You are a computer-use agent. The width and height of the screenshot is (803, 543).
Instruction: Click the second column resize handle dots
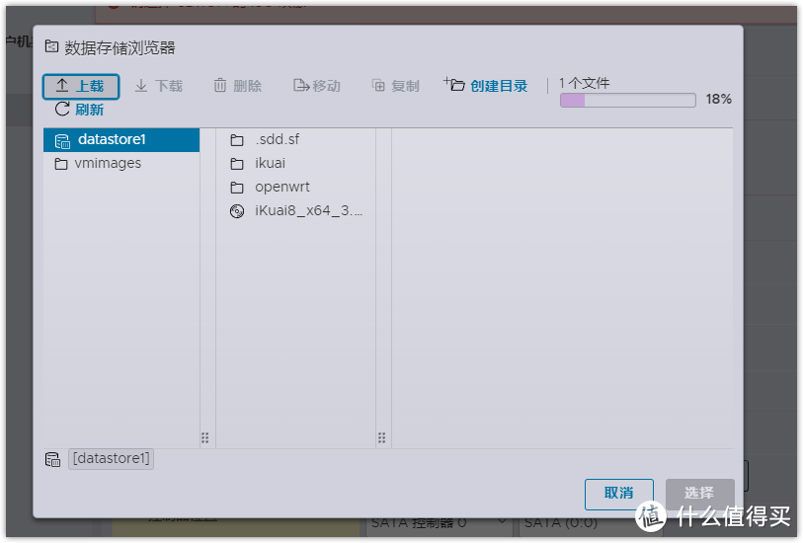pos(381,437)
